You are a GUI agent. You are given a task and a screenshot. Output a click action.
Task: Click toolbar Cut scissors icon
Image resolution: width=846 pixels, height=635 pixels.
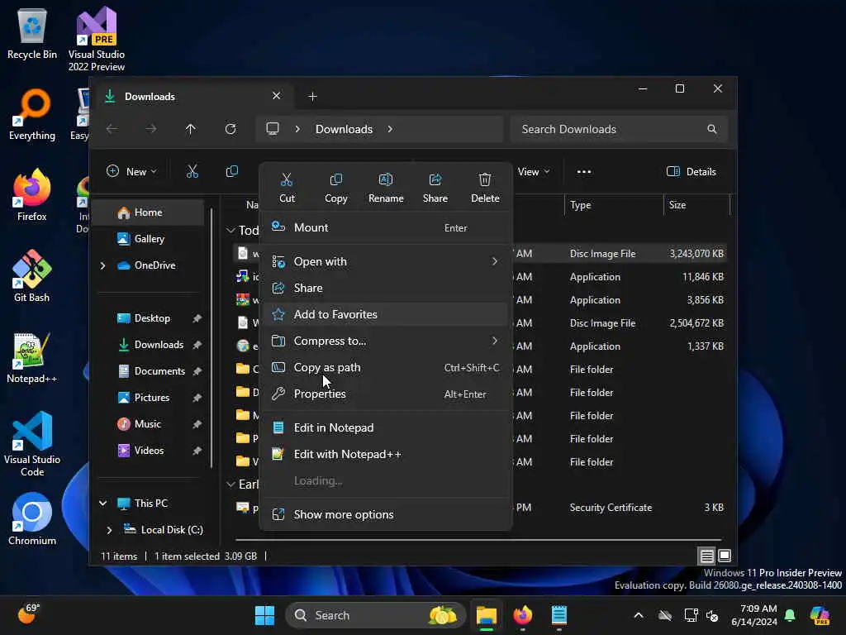point(192,172)
